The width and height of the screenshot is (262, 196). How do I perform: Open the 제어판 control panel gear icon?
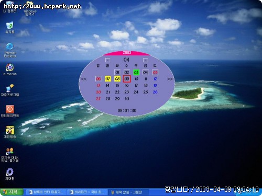(10, 174)
